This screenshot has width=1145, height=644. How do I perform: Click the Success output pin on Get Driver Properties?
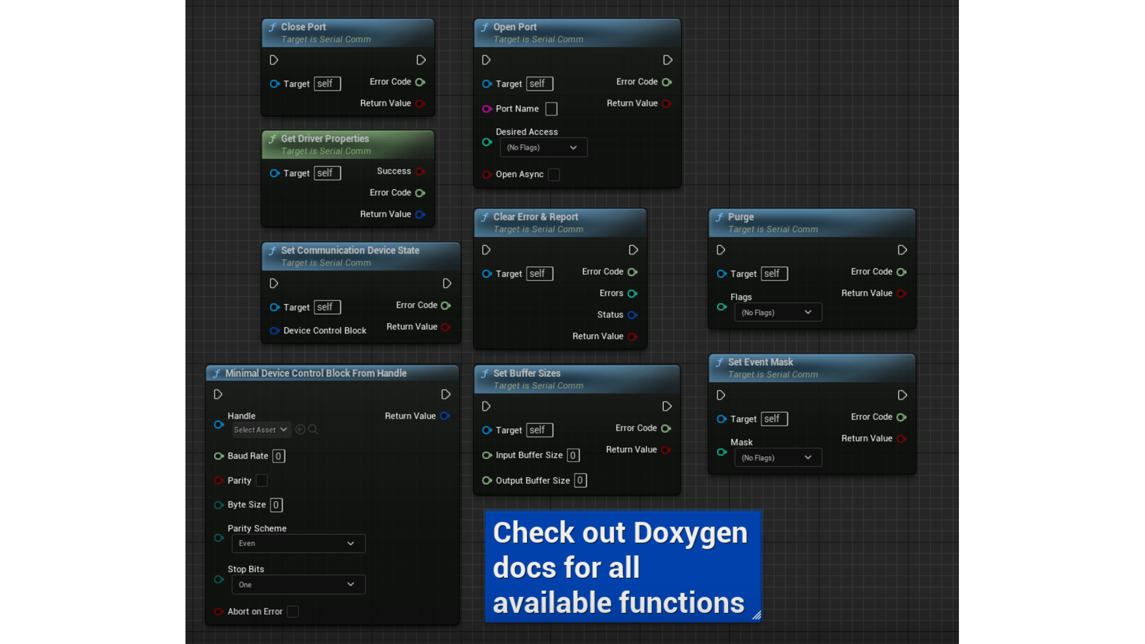point(420,171)
